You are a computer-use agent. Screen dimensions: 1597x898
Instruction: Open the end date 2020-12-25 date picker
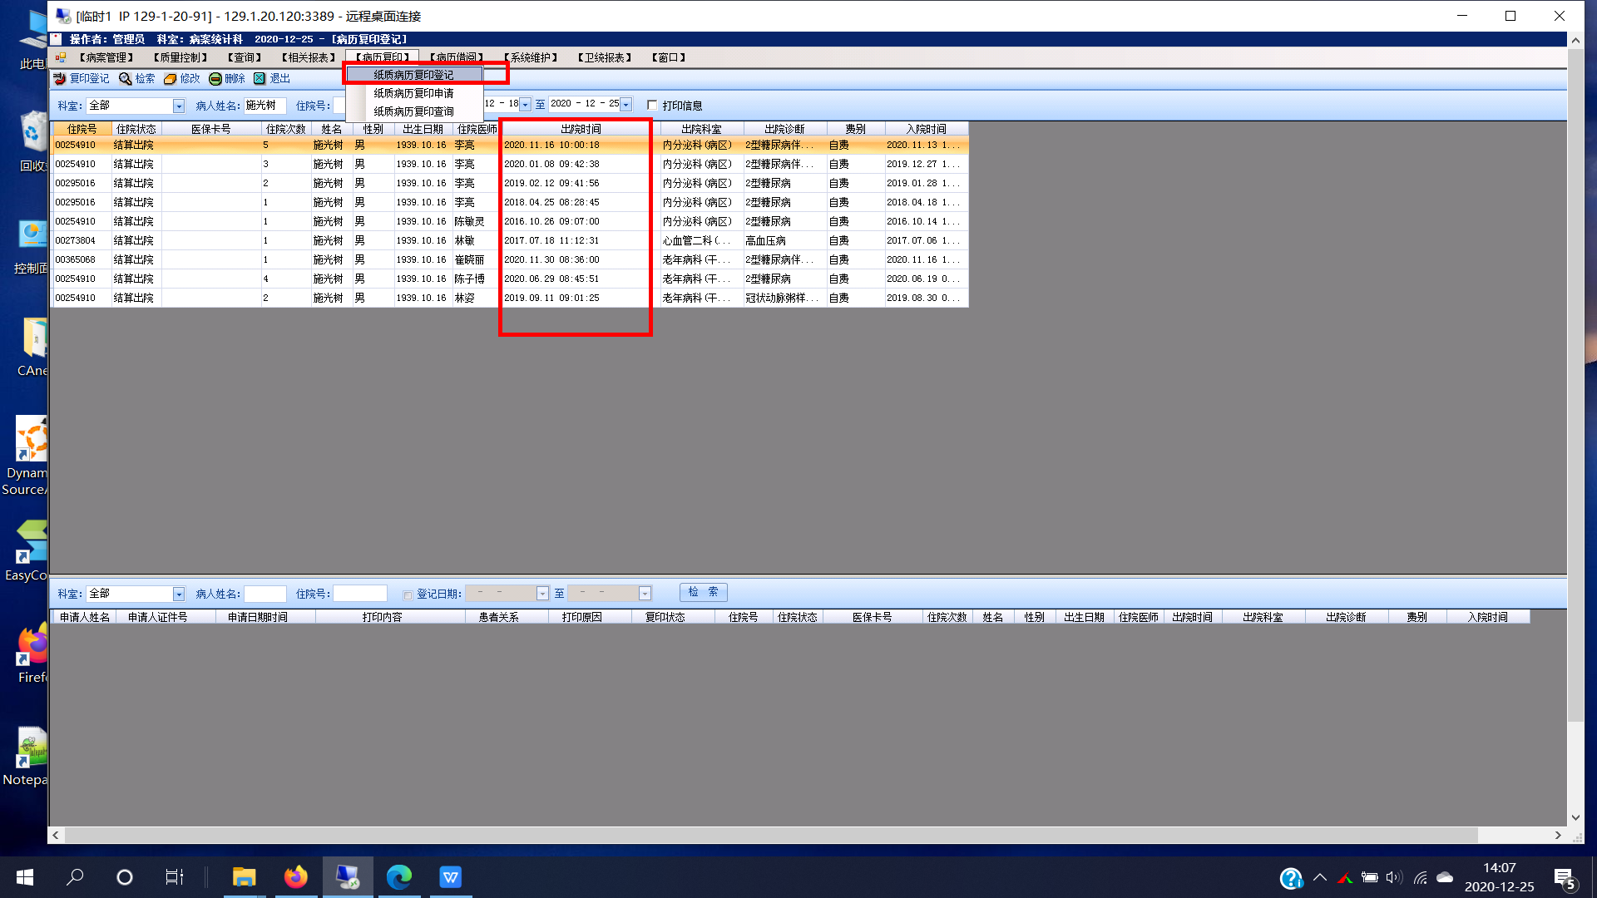pos(626,105)
